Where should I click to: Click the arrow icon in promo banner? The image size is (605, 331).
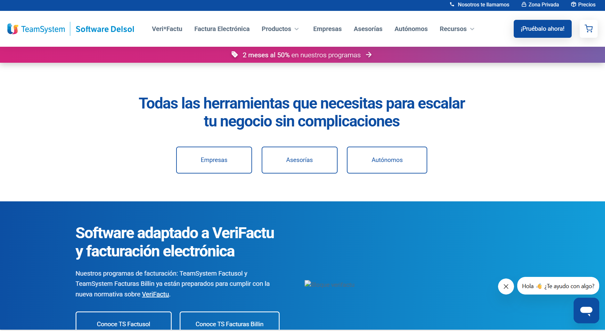pyautogui.click(x=369, y=55)
